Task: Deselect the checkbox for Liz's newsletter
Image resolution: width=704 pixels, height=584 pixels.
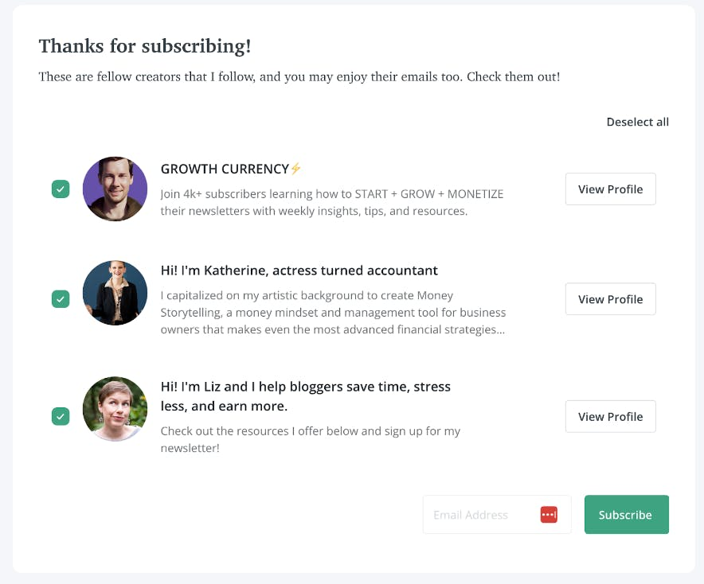Action: pos(61,416)
